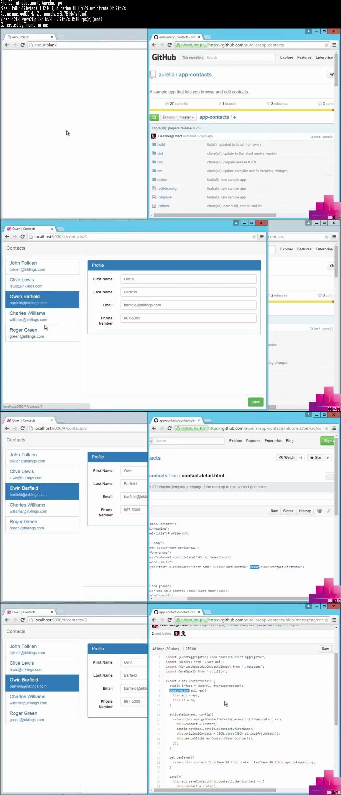Click the repository book icon beside aurelia
341x795 pixels.
point(153,75)
